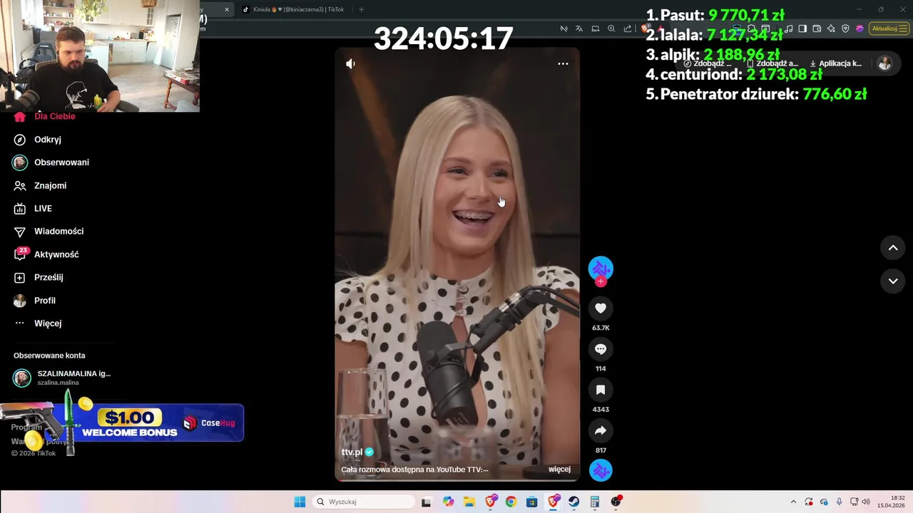Screen dimensions: 913x513
Task: Click the share page icon in the address bar
Action: coord(628,28)
